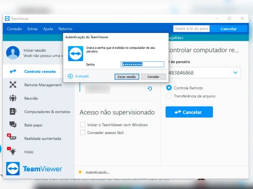Click the Bate-papo chat bubbles icon
The width and height of the screenshot is (253, 189).
coord(13,124)
